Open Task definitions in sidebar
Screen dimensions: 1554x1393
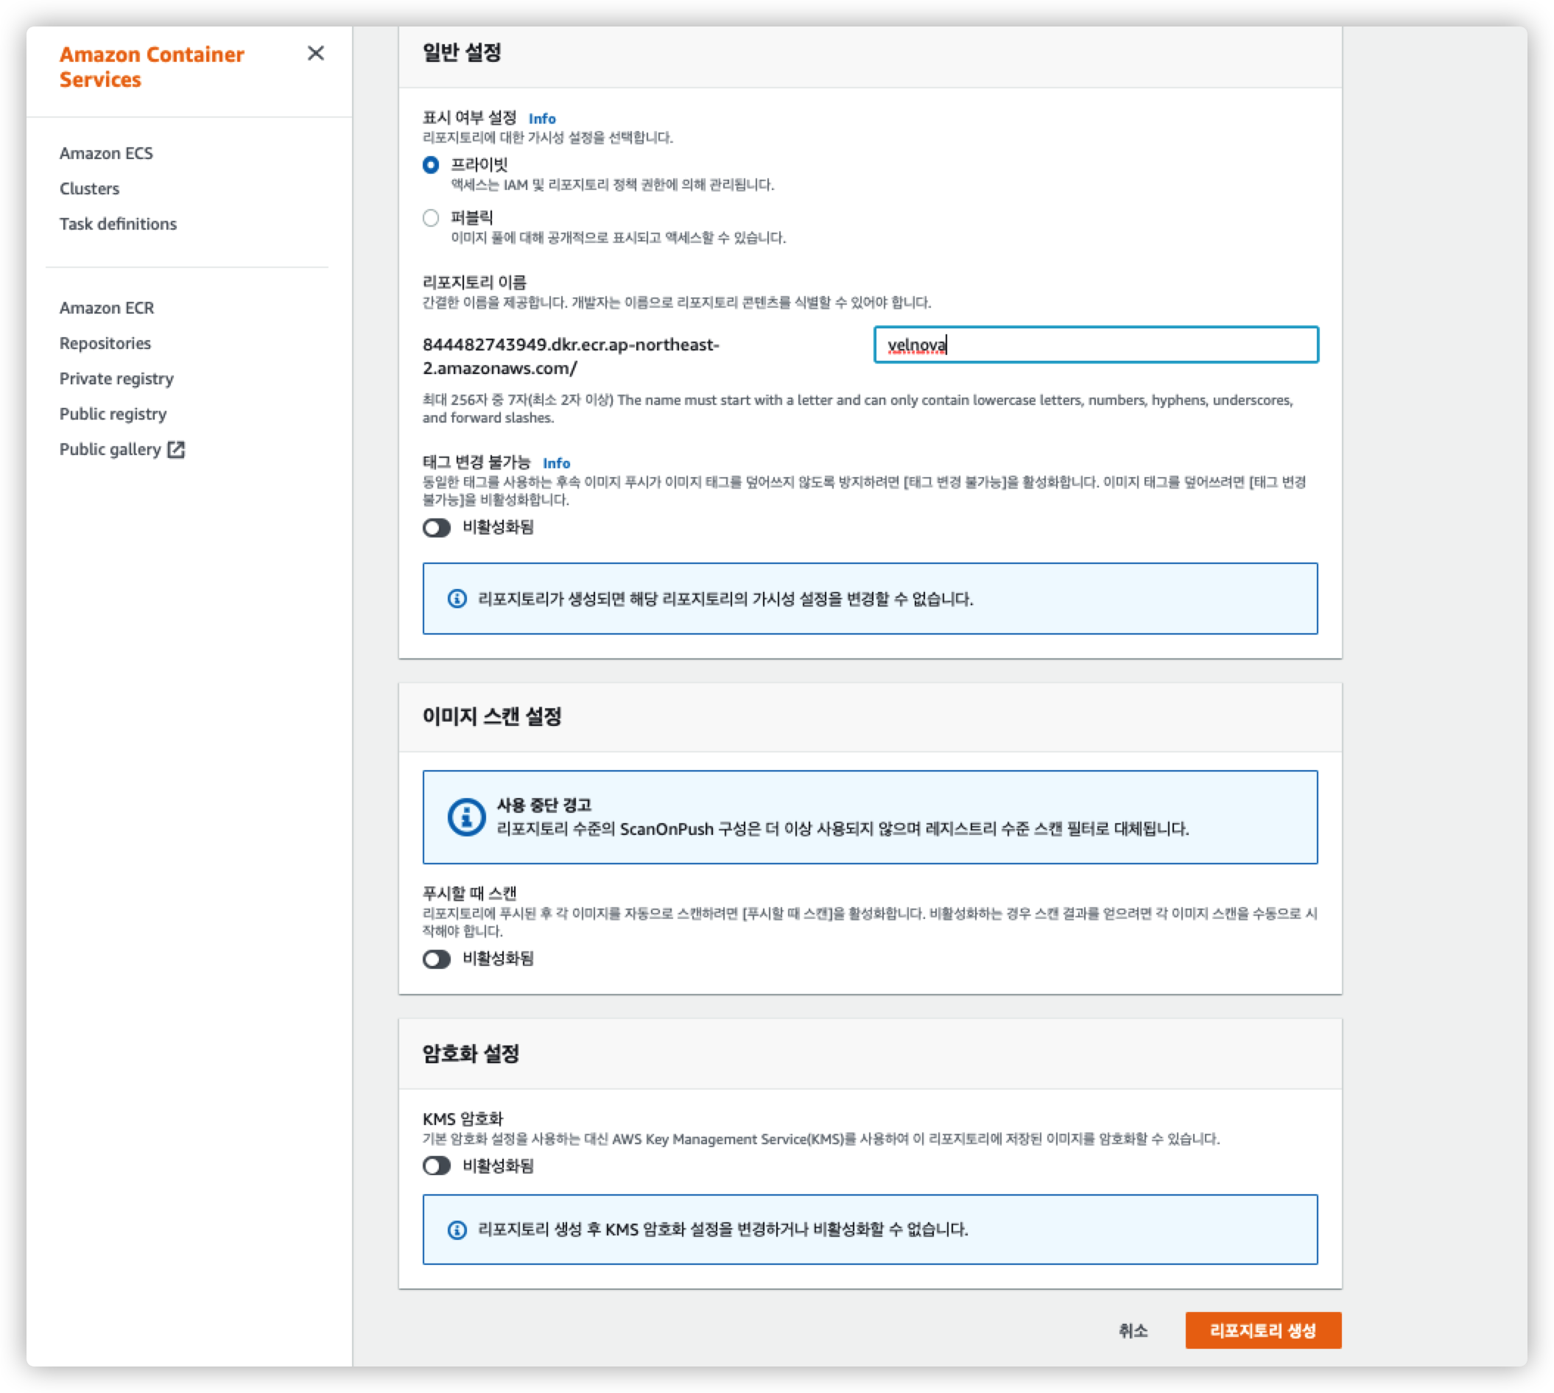118,224
